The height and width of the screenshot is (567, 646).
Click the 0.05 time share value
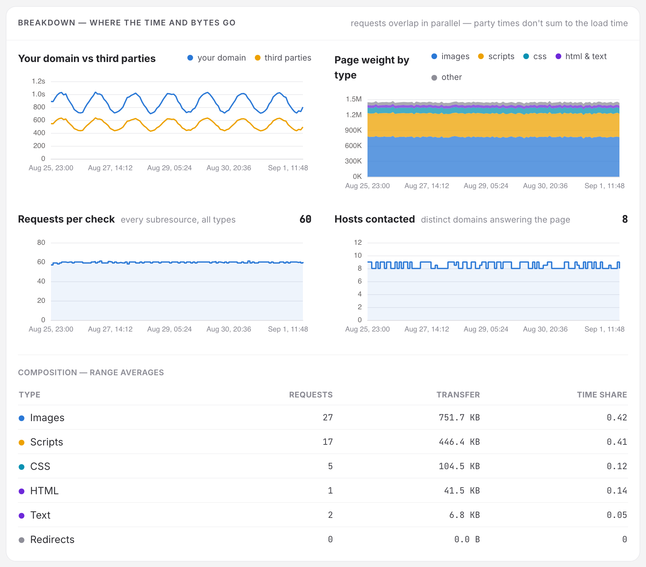point(617,515)
